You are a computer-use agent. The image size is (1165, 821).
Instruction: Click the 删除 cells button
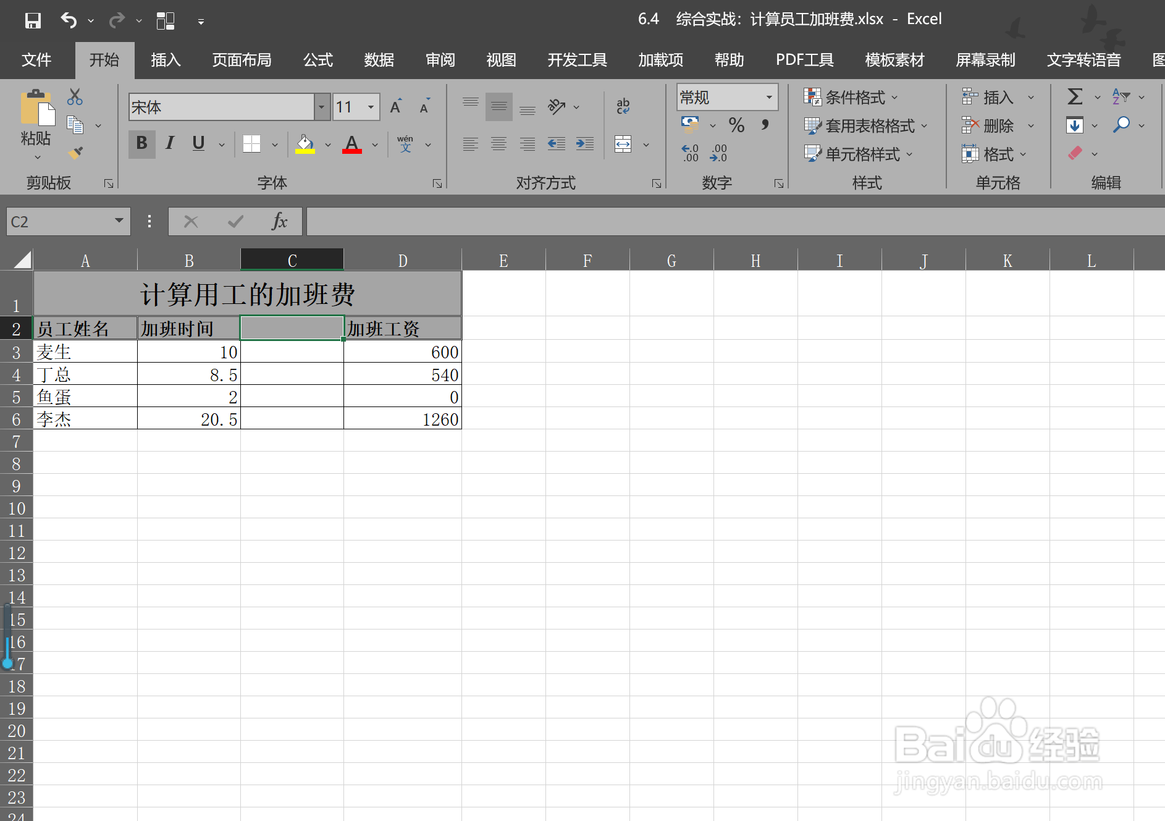pos(988,125)
